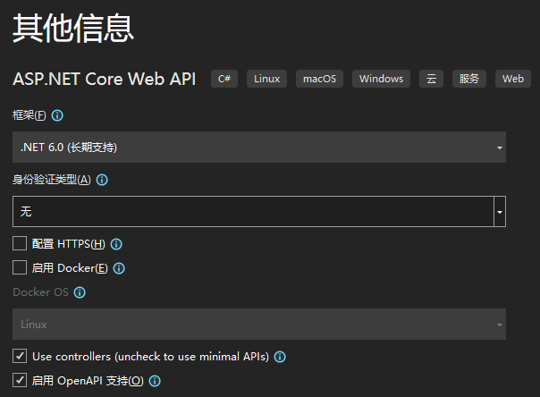Click the Web tag
The height and width of the screenshot is (397, 540).
click(513, 79)
